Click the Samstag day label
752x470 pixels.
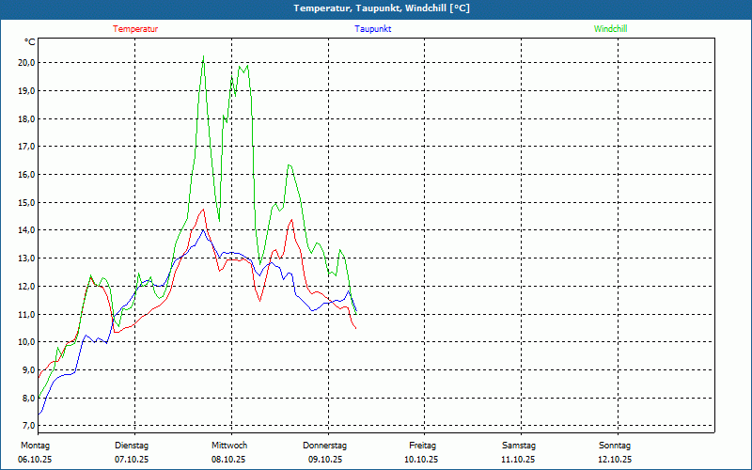point(519,446)
